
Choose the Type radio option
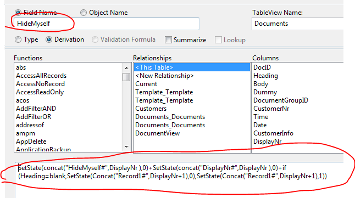tap(18, 40)
